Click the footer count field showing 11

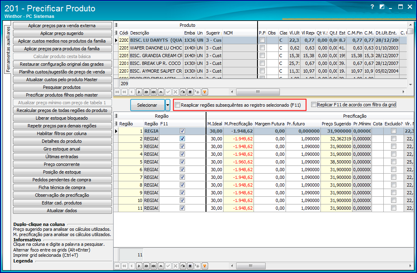point(131,255)
